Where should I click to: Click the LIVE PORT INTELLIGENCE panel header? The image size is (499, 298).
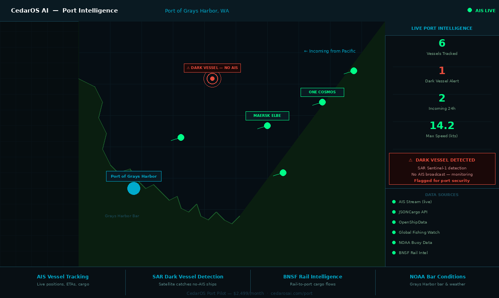442,28
